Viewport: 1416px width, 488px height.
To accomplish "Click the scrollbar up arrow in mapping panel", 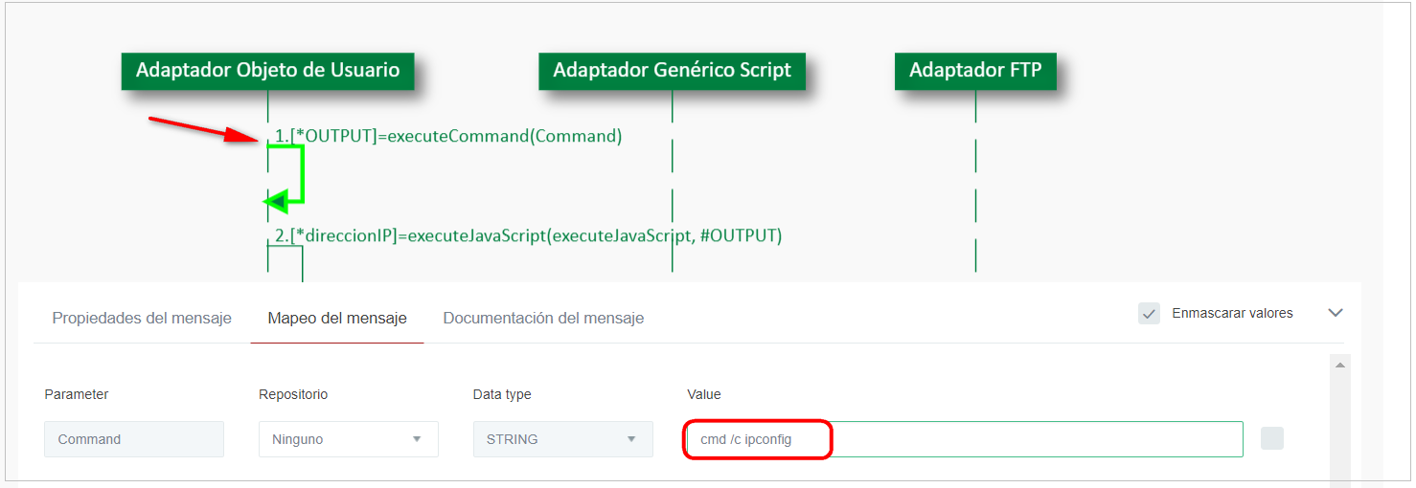I will tap(1340, 365).
